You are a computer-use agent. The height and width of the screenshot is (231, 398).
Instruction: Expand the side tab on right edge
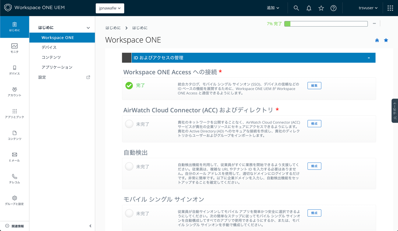coord(395,111)
